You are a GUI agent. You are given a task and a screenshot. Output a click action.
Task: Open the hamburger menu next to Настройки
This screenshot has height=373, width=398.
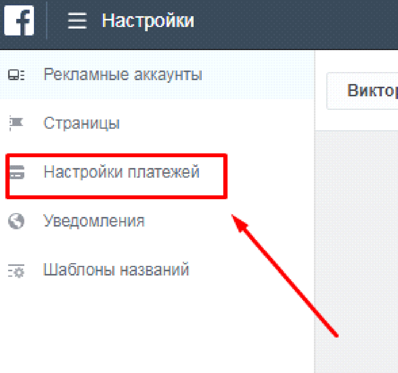point(77,21)
